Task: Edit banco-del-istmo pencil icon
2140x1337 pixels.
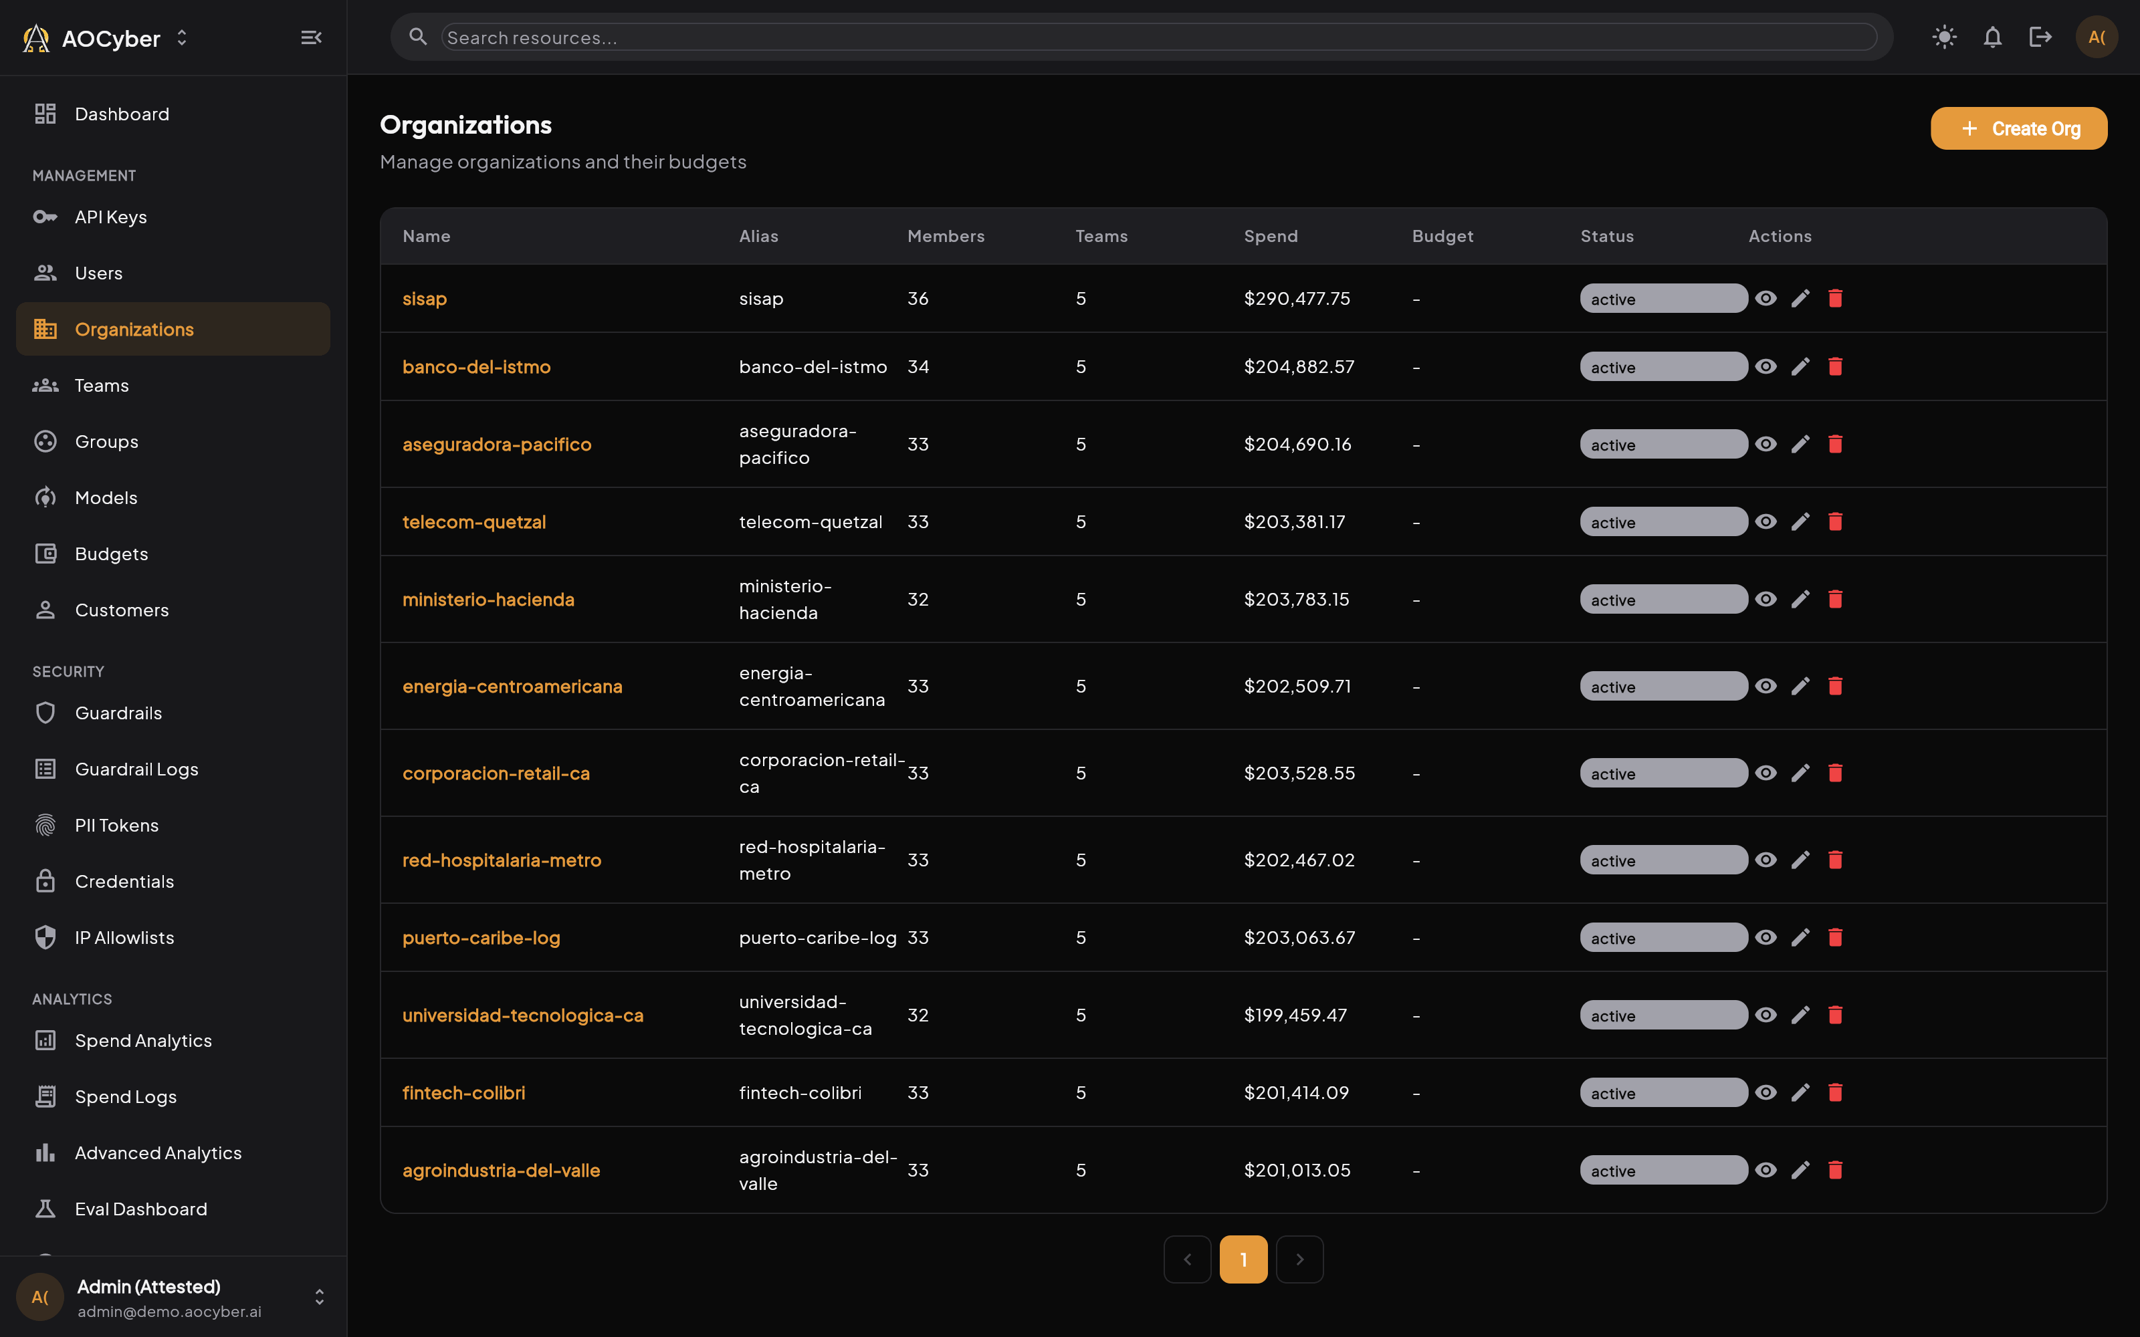Action: point(1800,366)
